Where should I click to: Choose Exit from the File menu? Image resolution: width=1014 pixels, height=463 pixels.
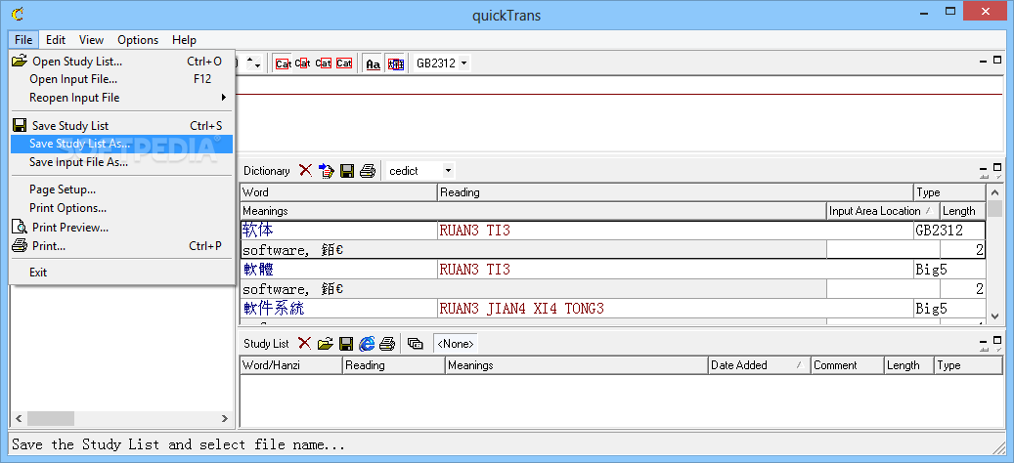[121, 273]
